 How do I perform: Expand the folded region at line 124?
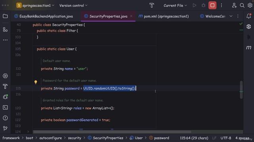pos(28,132)
